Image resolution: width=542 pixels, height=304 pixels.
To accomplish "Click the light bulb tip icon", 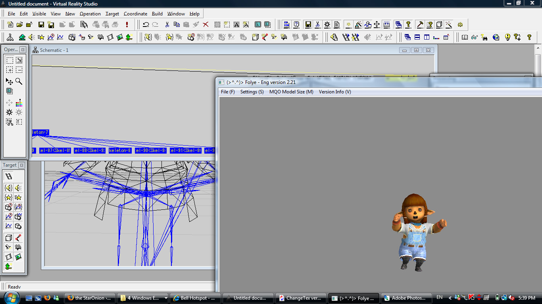I will point(507,37).
